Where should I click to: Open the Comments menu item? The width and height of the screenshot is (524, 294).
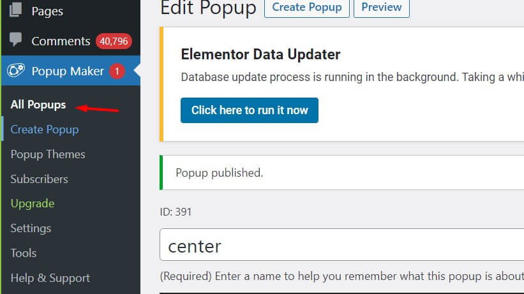61,41
